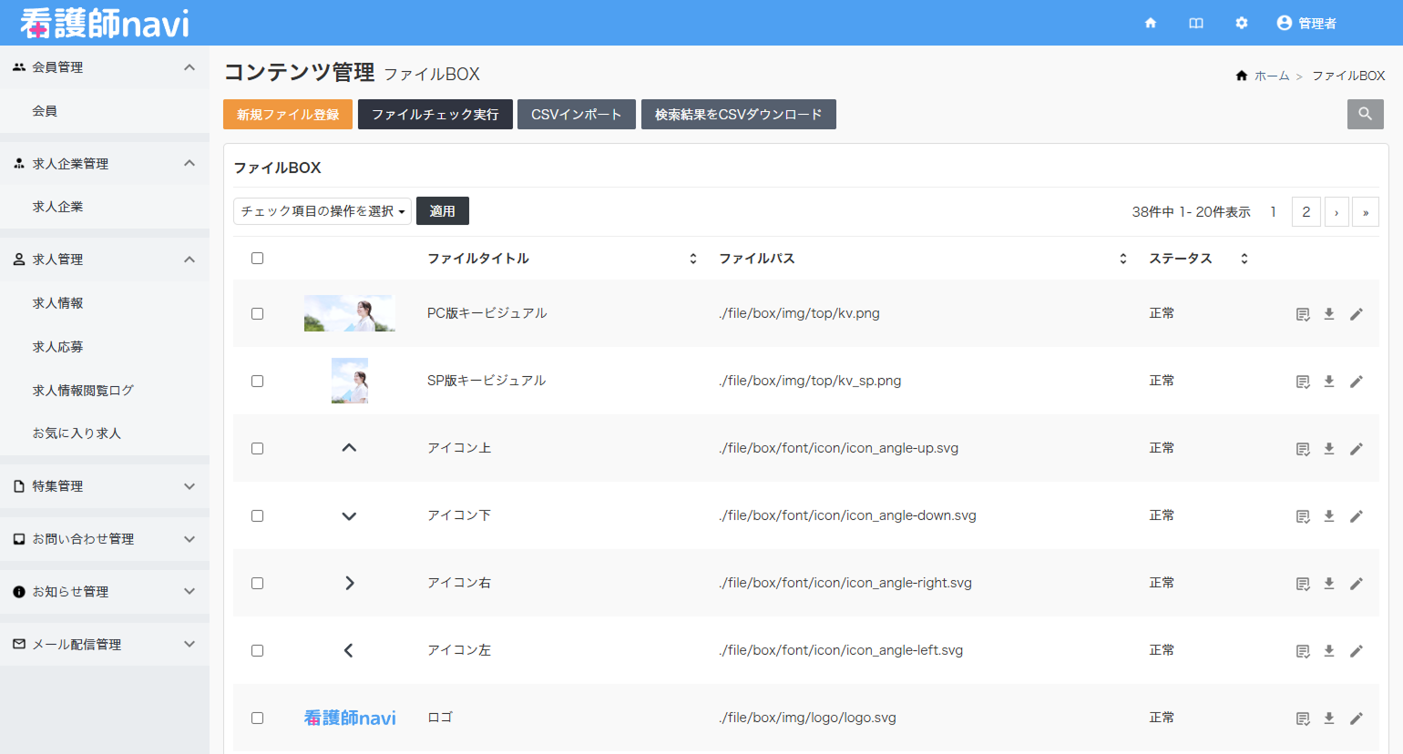Image resolution: width=1403 pixels, height=754 pixels.
Task: Open the book manual icon in header
Action: tap(1196, 23)
